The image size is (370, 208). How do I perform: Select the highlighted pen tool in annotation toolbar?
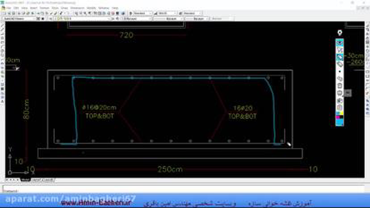tap(339, 57)
